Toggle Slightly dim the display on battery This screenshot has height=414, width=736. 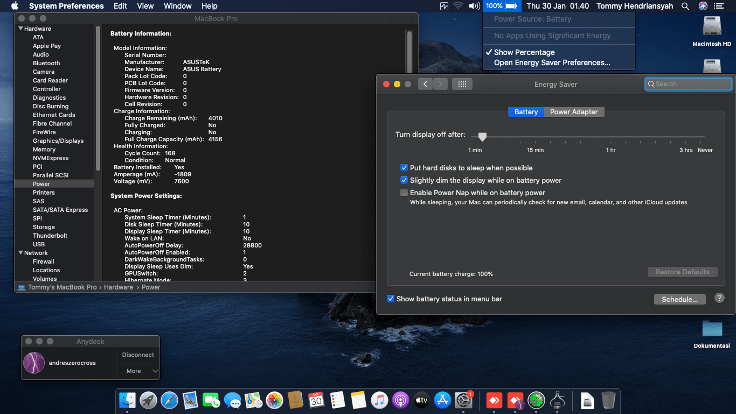point(404,180)
